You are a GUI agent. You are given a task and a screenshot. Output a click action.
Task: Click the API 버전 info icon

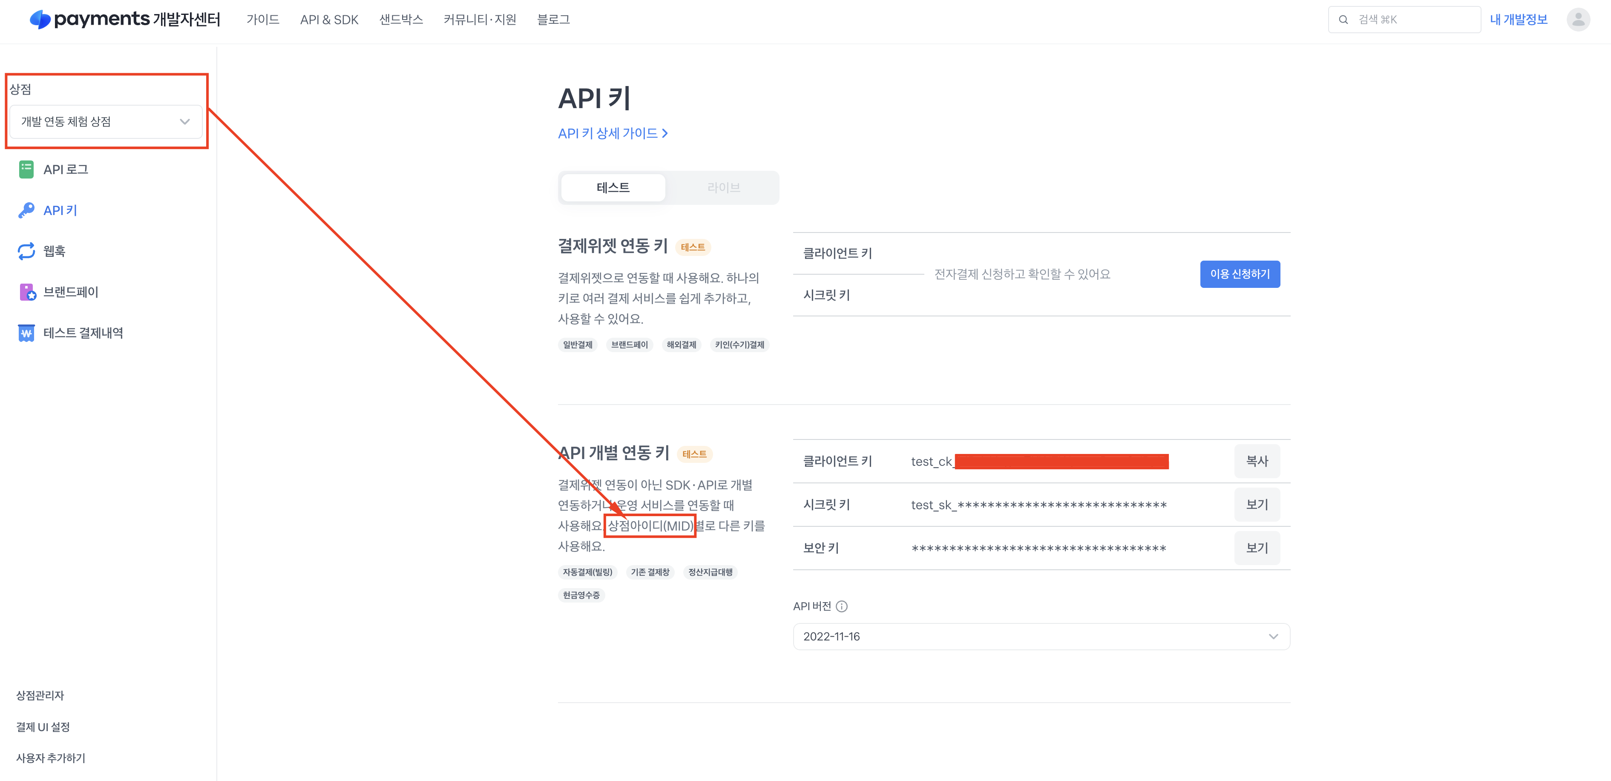pos(842,606)
